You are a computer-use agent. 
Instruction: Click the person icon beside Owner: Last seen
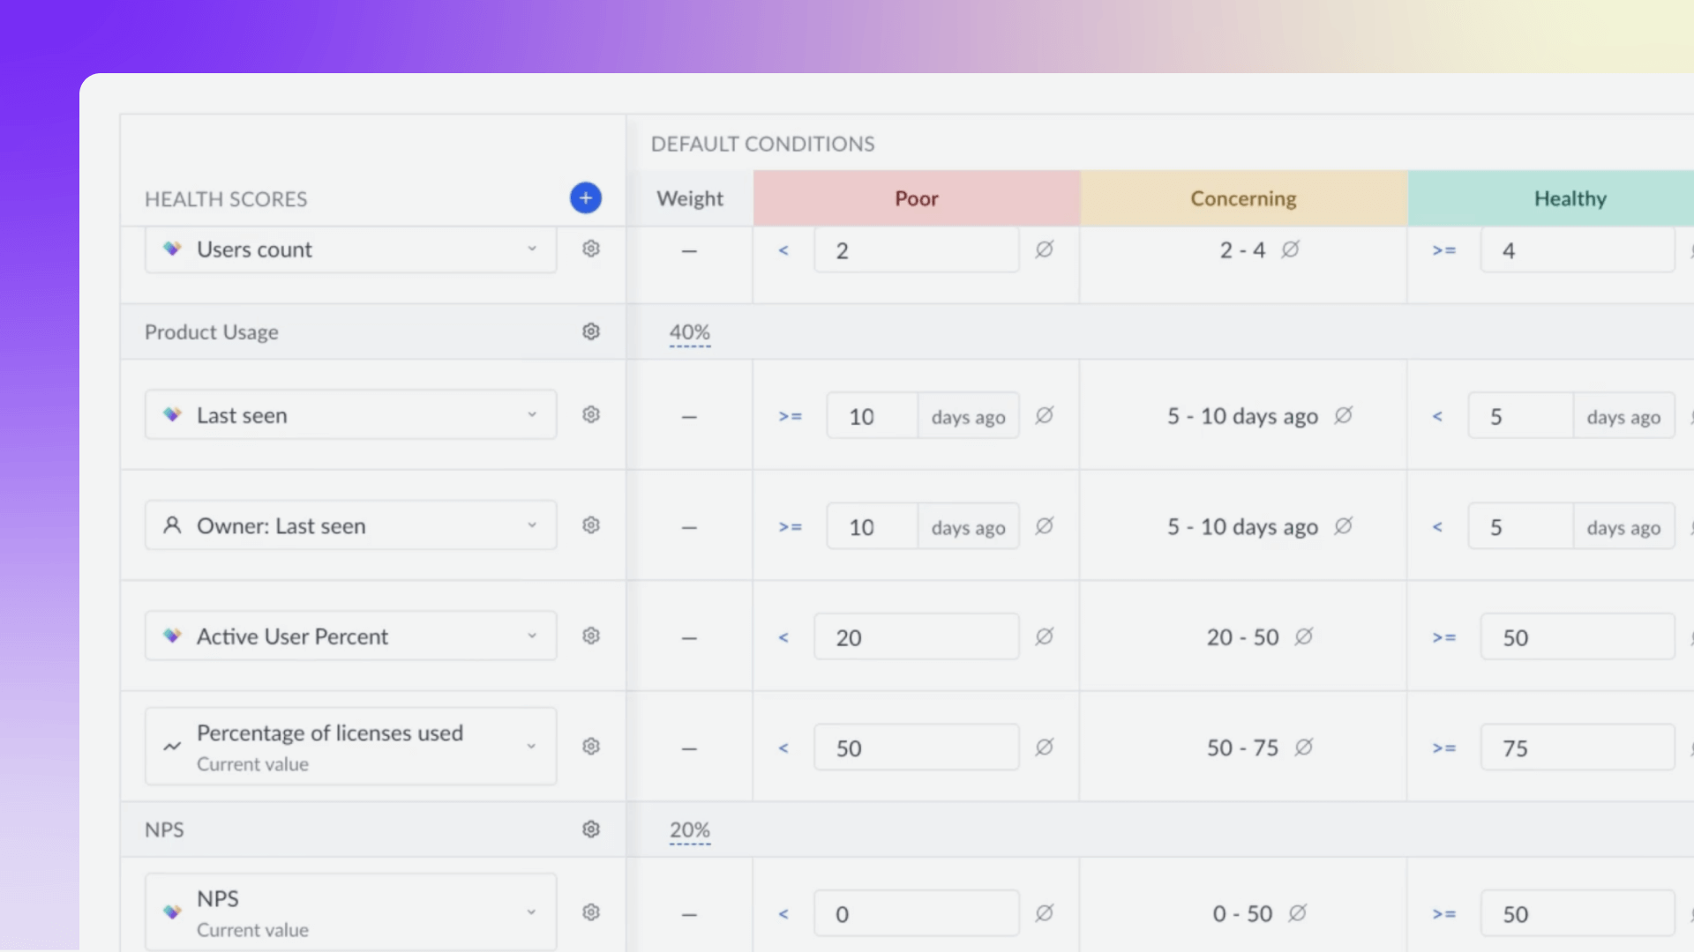171,524
